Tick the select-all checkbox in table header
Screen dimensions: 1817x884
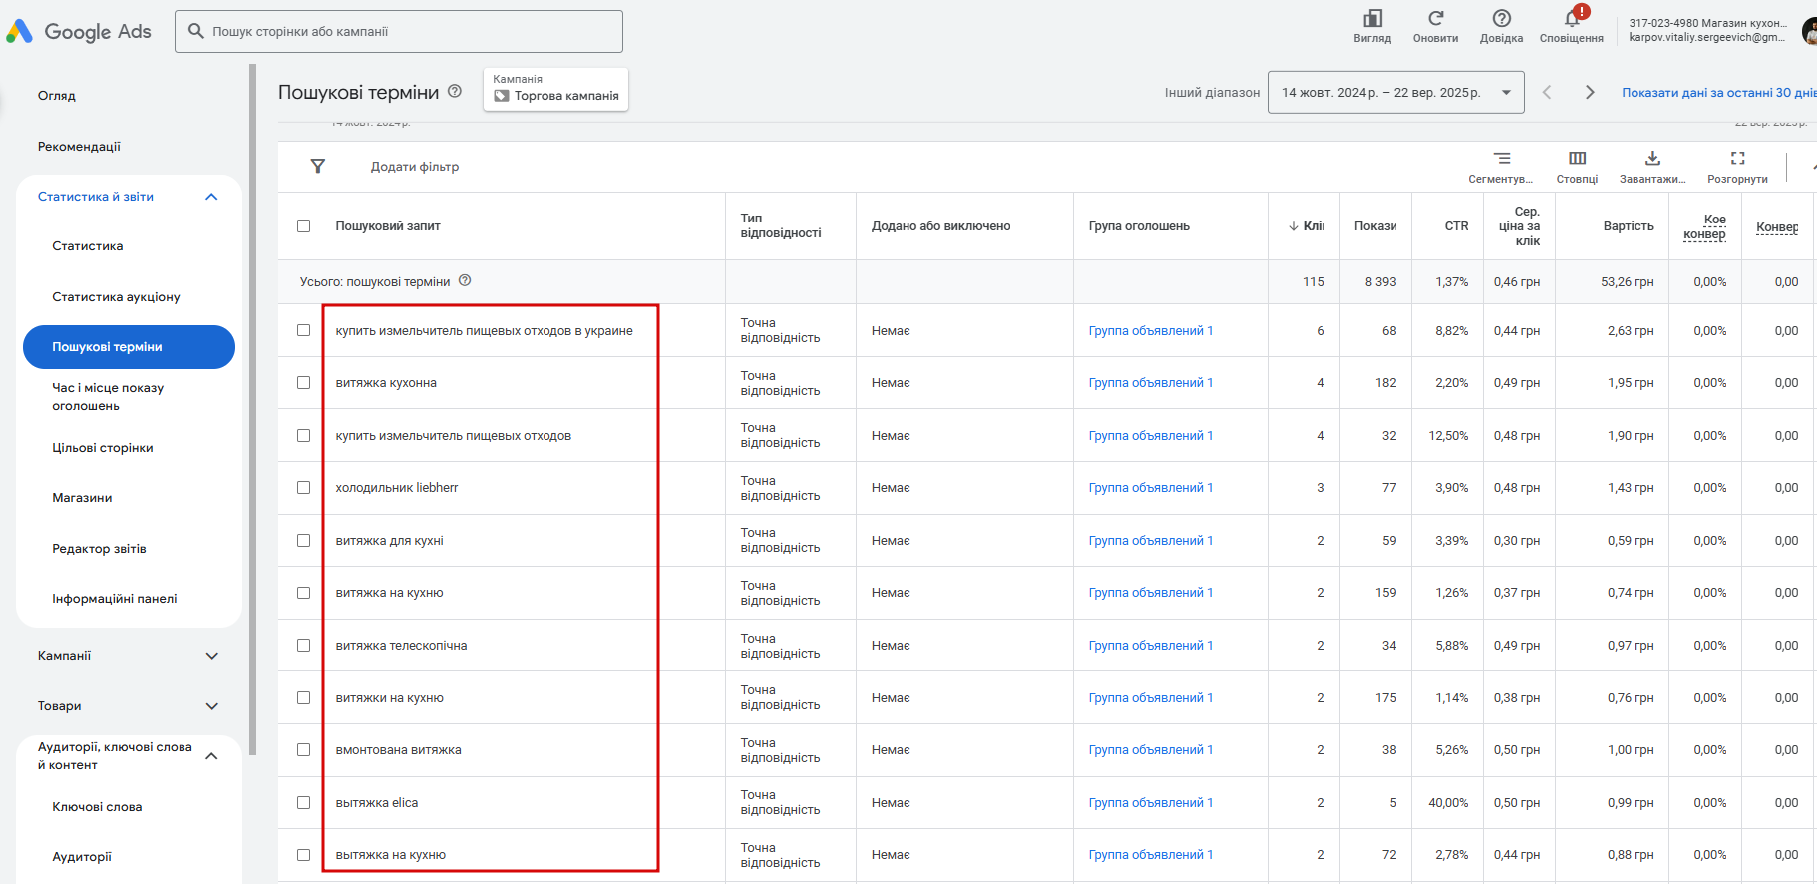point(304,226)
